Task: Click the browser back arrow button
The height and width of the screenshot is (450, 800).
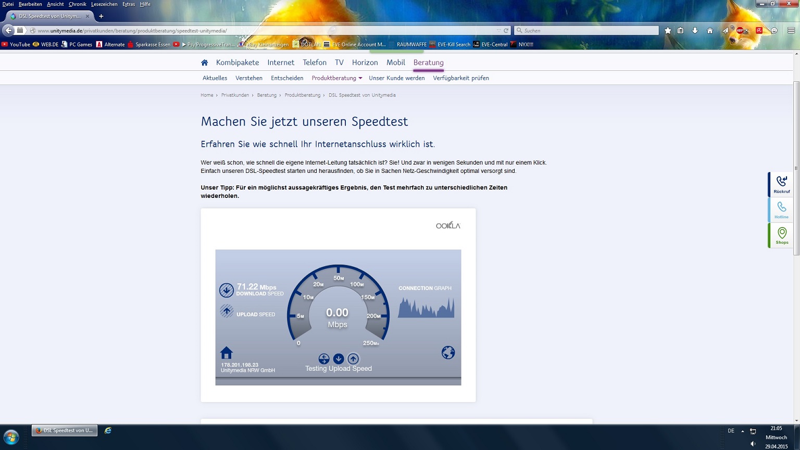Action: point(8,31)
